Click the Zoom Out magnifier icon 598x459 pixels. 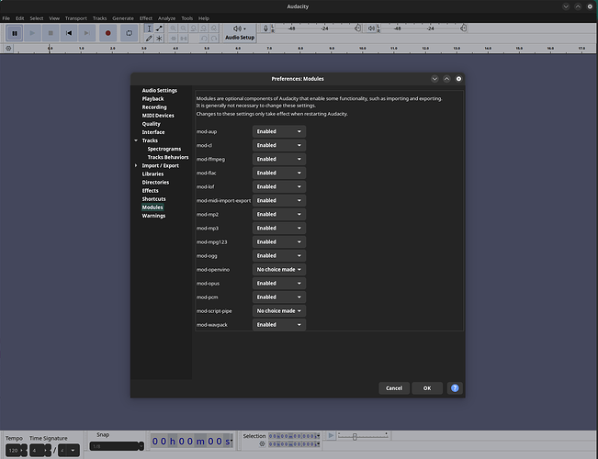(184, 28)
